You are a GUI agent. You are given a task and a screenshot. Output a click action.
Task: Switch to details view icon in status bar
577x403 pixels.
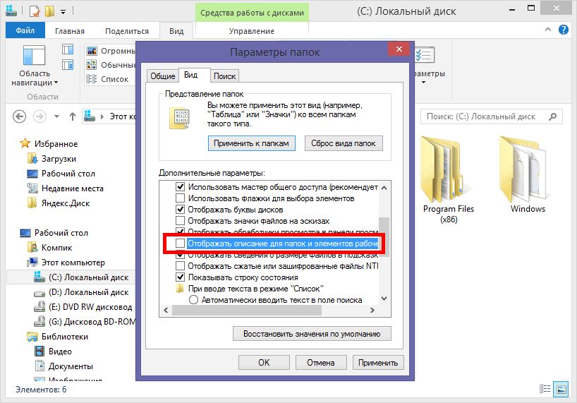(545, 389)
